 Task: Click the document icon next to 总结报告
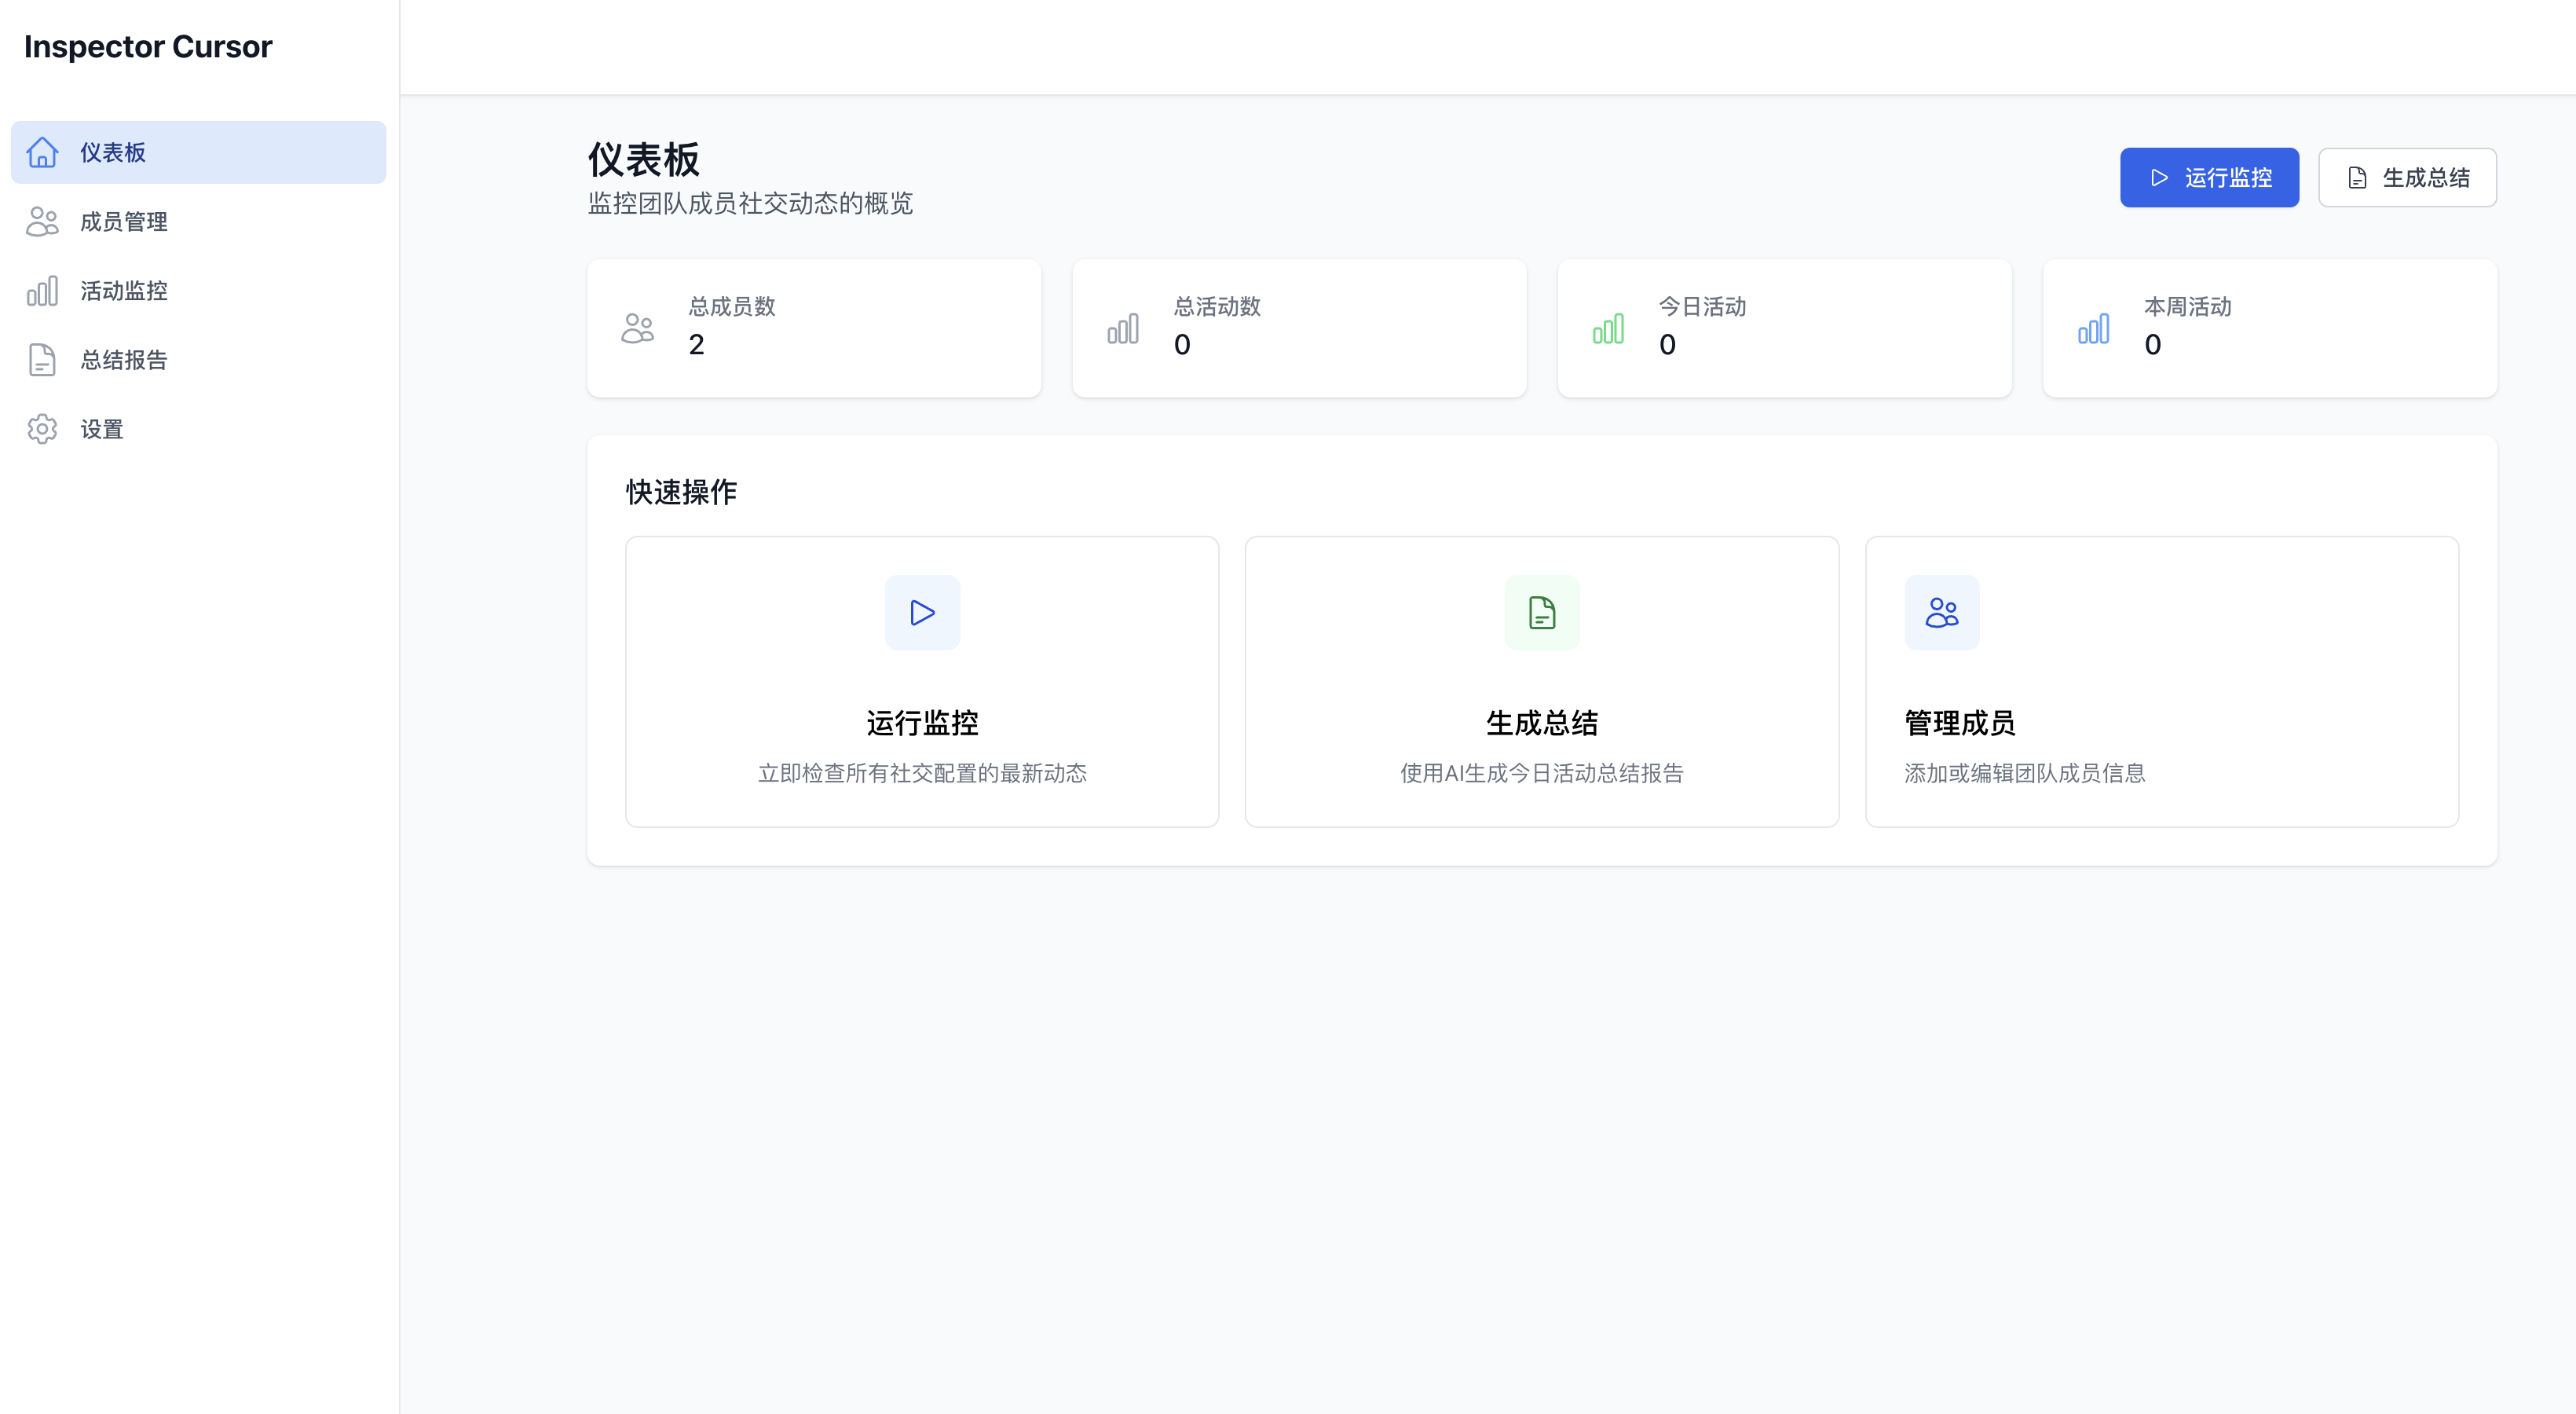click(x=43, y=360)
